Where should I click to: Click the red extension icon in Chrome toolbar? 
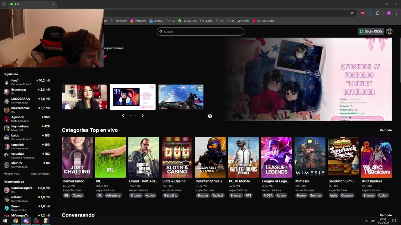(x=362, y=13)
